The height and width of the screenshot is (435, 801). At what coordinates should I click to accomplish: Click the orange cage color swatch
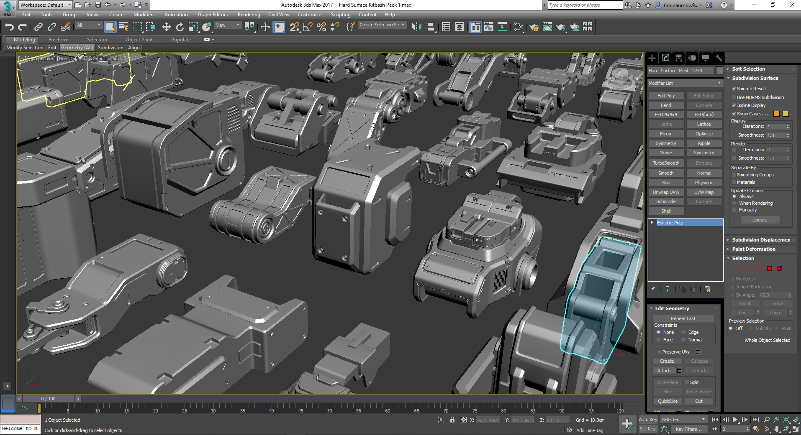777,114
